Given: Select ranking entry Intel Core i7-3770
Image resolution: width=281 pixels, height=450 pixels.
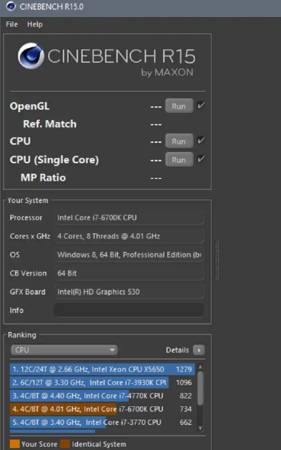Looking at the screenshot, I should tap(102, 422).
